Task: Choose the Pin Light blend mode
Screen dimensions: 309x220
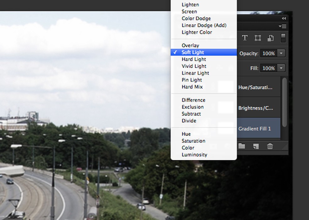Action: pyautogui.click(x=204, y=80)
